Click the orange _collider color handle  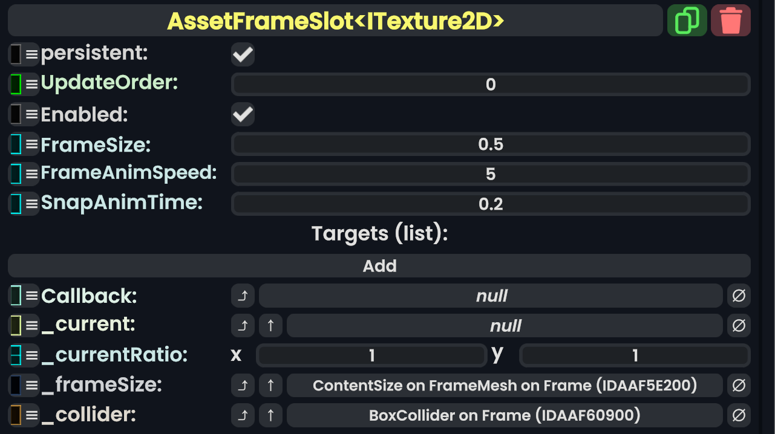pyautogui.click(x=16, y=415)
